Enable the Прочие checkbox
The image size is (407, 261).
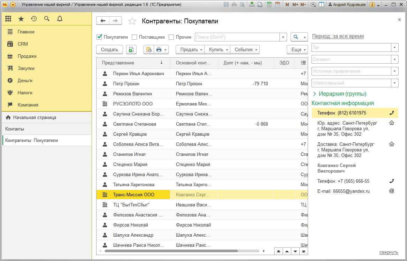pos(171,37)
